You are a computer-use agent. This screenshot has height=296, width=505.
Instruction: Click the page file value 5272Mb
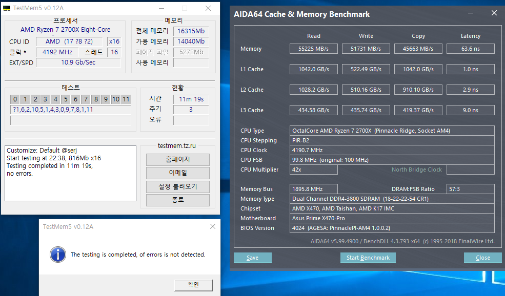191,52
